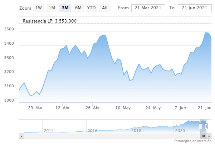Click the chart peak near 26. Abr

point(103,35)
